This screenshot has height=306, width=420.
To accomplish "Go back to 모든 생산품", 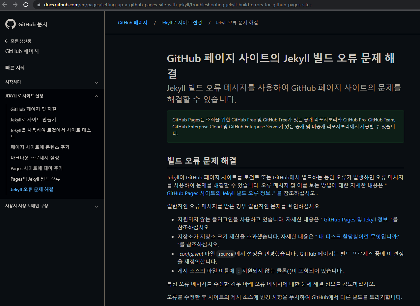I will [18, 41].
